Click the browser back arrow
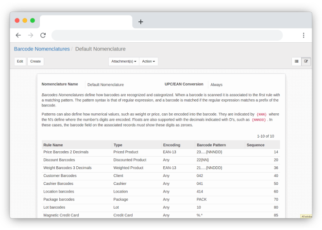 (x=18, y=35)
